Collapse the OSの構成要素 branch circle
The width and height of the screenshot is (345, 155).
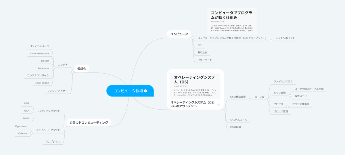pos(250,100)
